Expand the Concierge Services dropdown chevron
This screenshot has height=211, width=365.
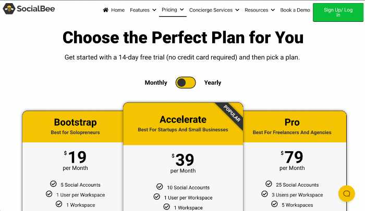pyautogui.click(x=237, y=10)
